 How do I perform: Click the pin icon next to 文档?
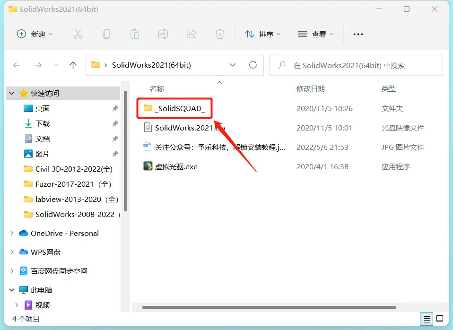[115, 139]
